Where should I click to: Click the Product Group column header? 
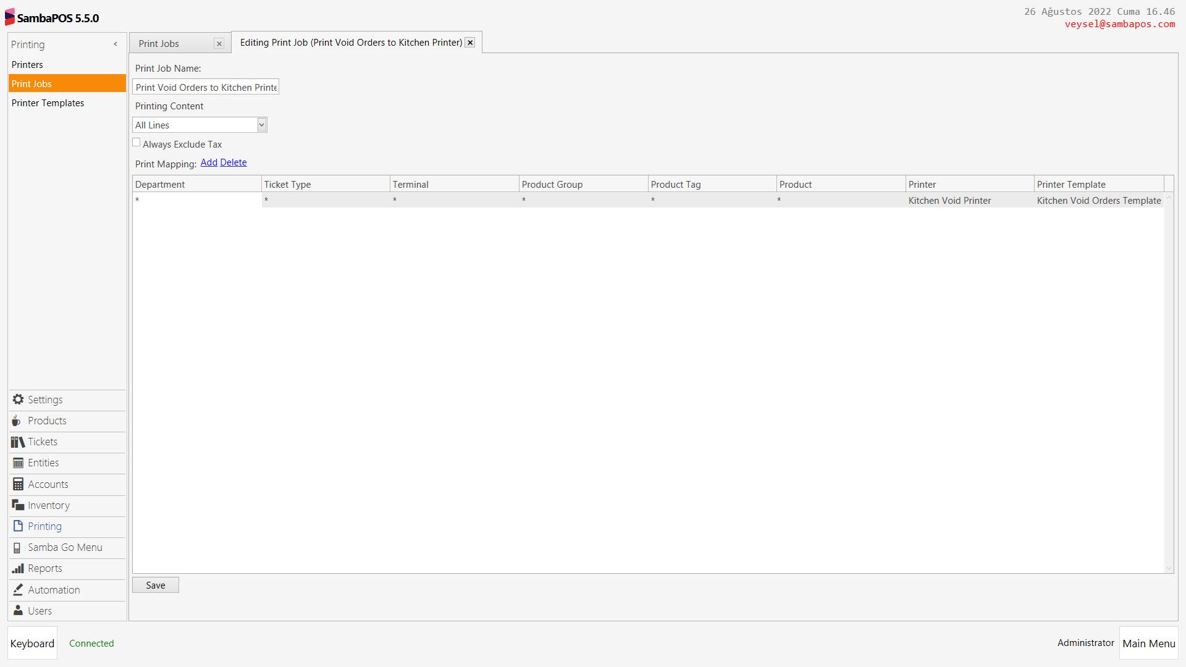(x=583, y=184)
